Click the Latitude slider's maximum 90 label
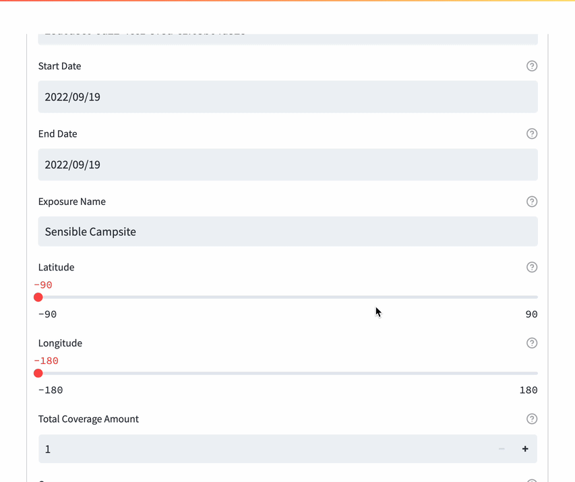The width and height of the screenshot is (575, 482). click(531, 314)
